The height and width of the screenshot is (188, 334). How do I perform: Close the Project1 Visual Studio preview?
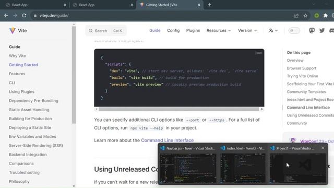323,148
